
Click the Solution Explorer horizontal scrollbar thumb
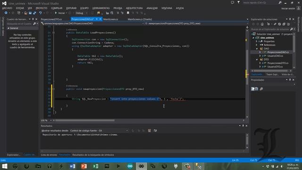[x=271, y=71]
